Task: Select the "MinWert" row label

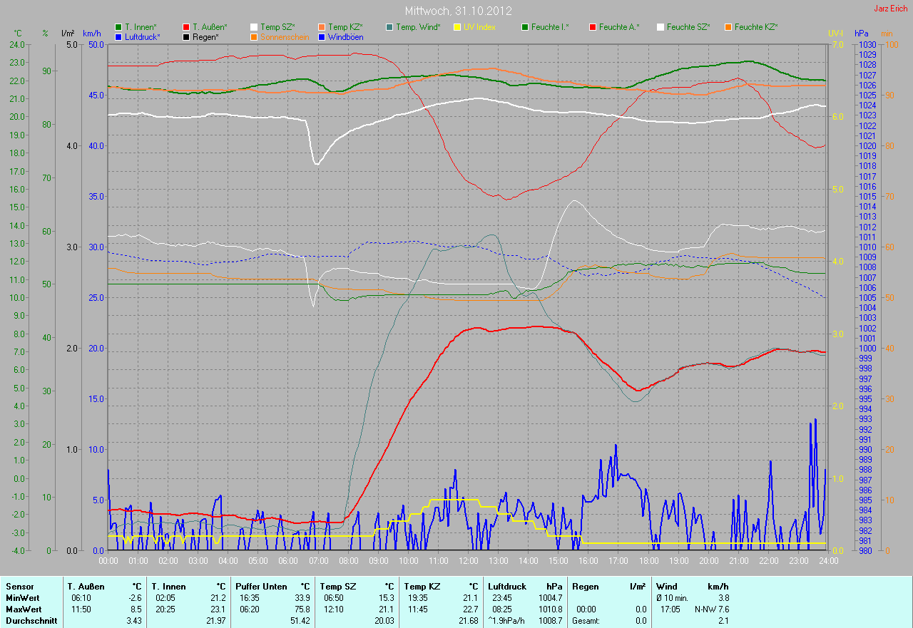Action: pyautogui.click(x=24, y=598)
